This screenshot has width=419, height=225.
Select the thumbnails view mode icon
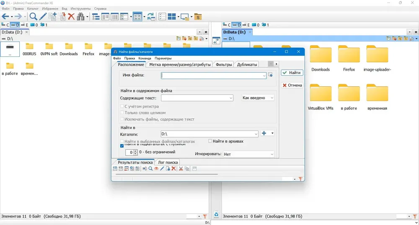click(137, 17)
